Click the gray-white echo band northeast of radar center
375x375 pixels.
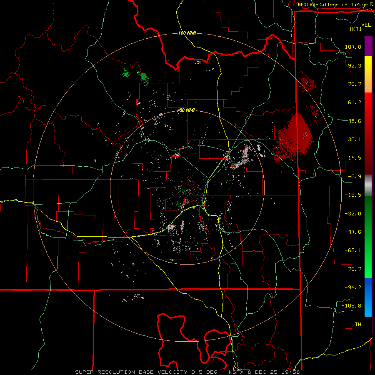point(242,157)
